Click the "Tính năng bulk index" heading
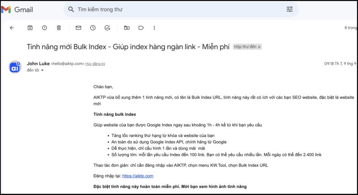This screenshot has height=195, width=358. coord(115,114)
